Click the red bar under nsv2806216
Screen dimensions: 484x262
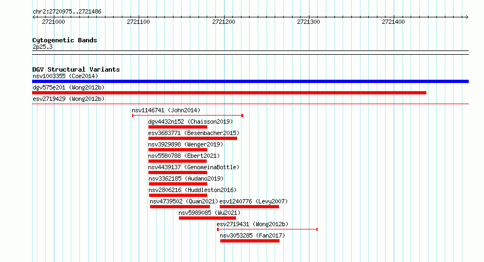tap(178, 195)
